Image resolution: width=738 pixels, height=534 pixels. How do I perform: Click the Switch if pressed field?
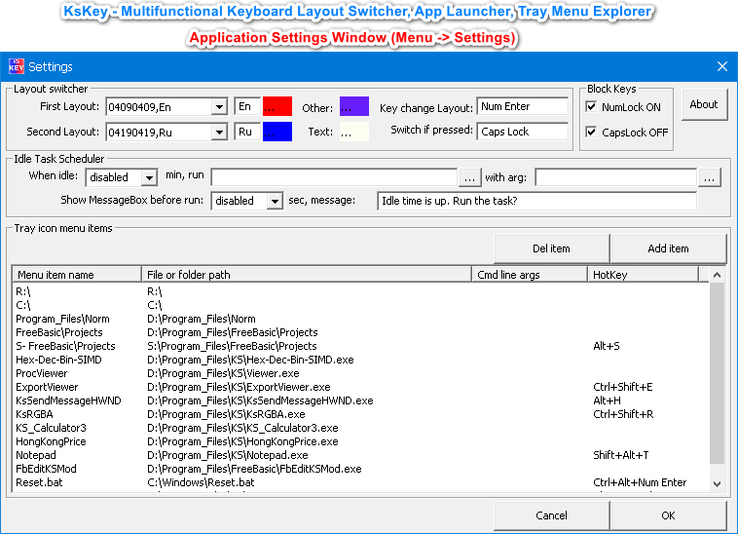[x=523, y=132]
